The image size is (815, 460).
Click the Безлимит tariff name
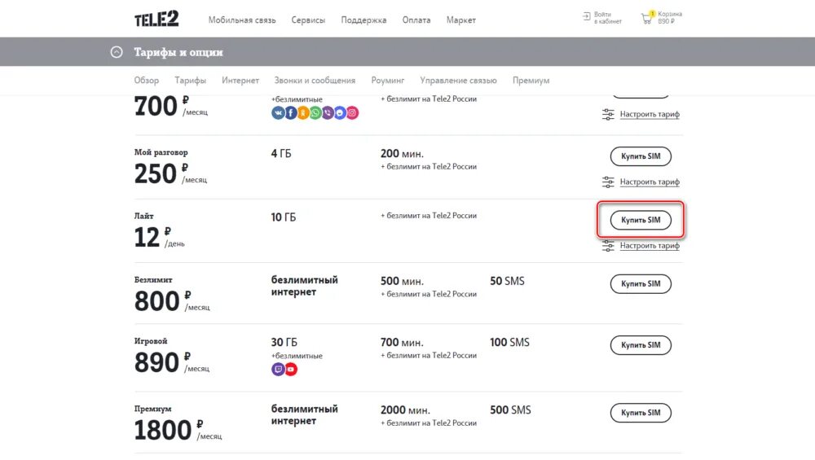(x=153, y=280)
